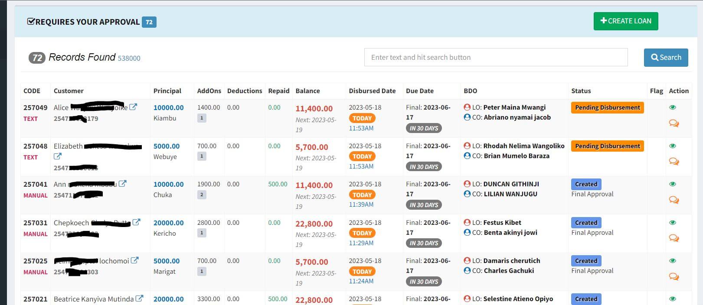Viewport: 703px width, 305px height.
Task: Click the Create Loan button
Action: 626,21
